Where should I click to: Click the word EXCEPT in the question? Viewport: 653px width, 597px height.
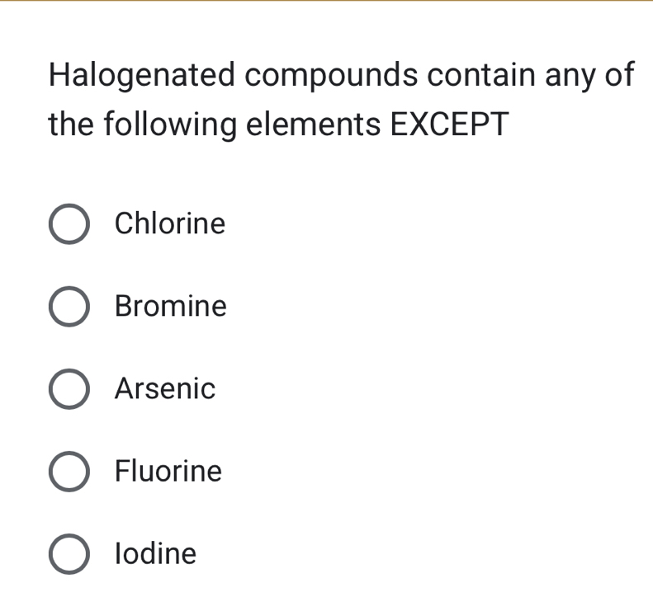pyautogui.click(x=446, y=125)
